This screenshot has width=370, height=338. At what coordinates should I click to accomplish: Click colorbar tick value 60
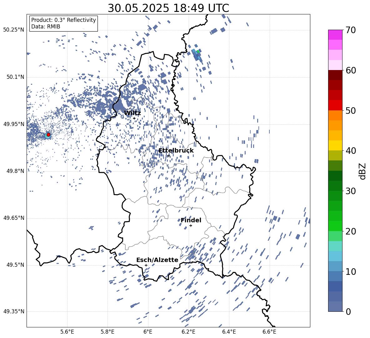point(351,70)
